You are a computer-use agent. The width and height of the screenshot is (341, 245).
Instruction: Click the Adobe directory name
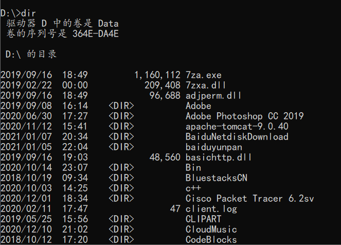point(199,106)
